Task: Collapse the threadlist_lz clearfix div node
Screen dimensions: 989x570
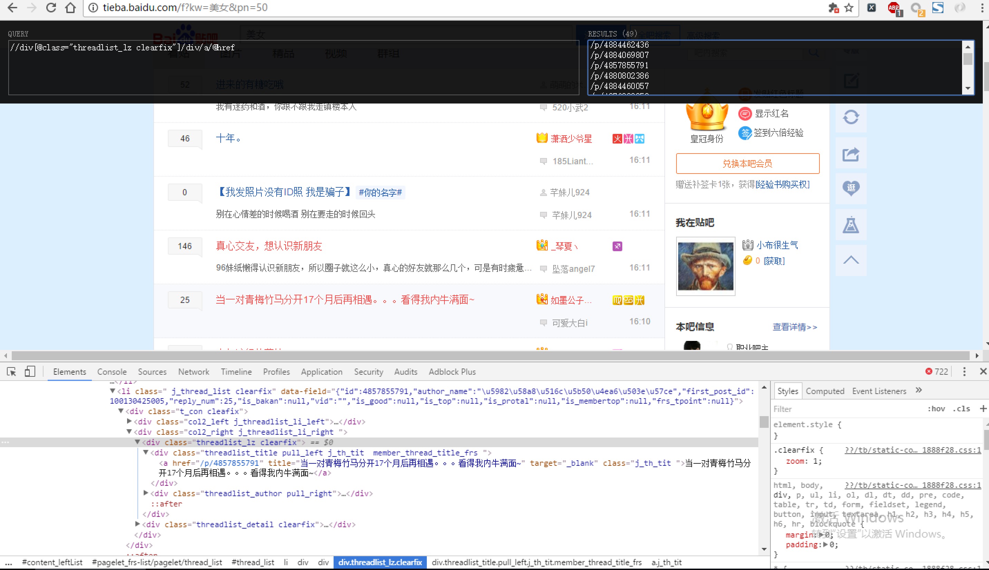Action: click(137, 442)
